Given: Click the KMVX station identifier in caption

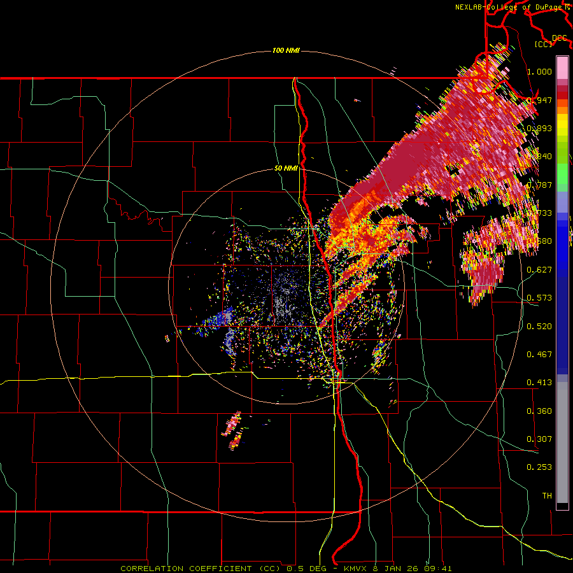Looking at the screenshot, I should pos(357,569).
